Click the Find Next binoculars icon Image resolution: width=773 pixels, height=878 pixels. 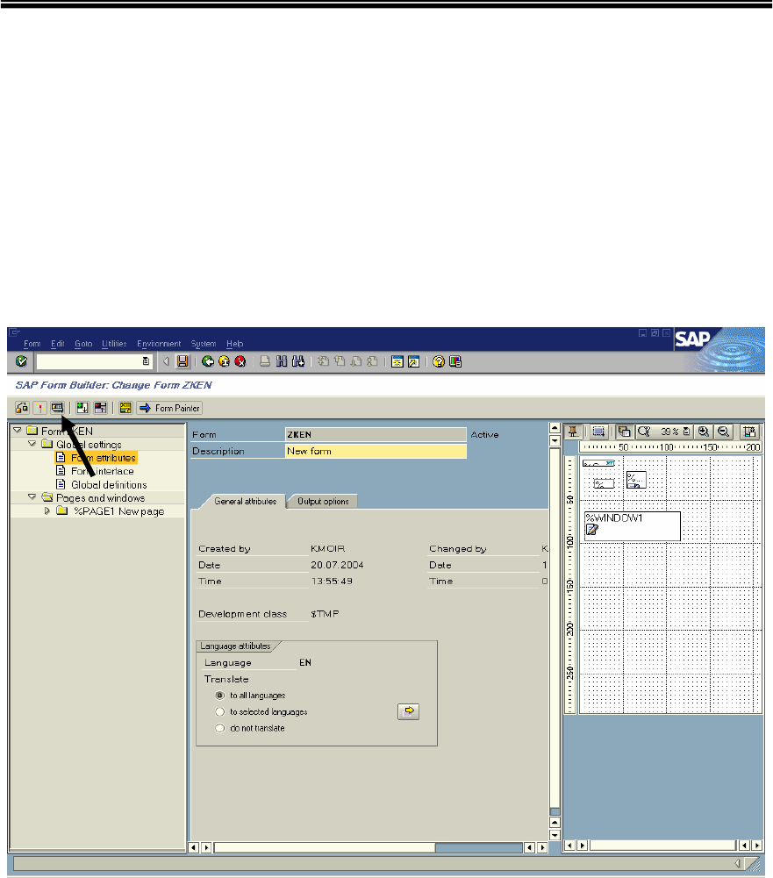[298, 361]
